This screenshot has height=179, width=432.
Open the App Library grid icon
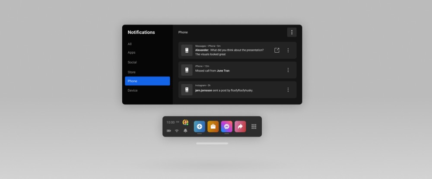[254, 127]
